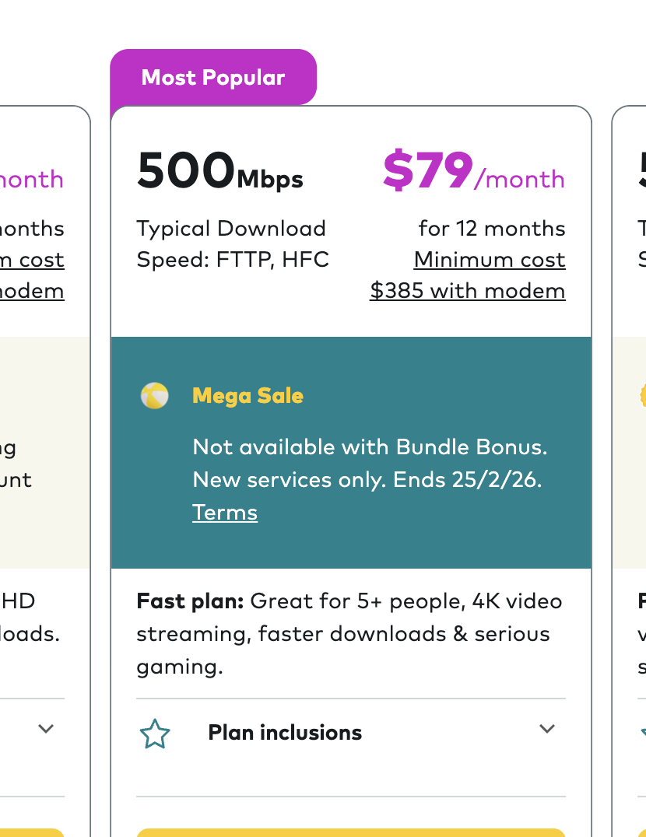
Task: Expand Plan inclusions chevron on 500Mbps plan
Action: [547, 730]
